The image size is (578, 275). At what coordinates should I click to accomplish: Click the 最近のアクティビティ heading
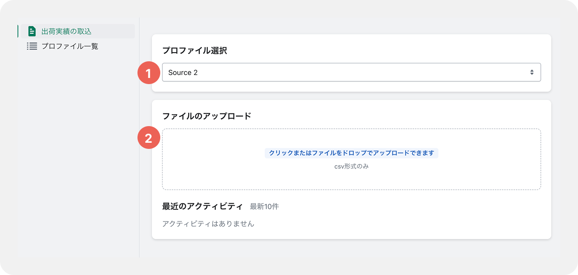tap(202, 206)
